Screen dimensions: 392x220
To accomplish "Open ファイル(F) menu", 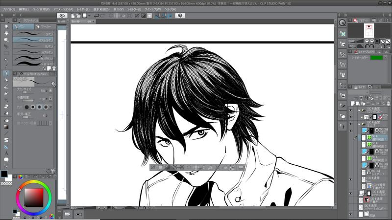I will 9,9.
